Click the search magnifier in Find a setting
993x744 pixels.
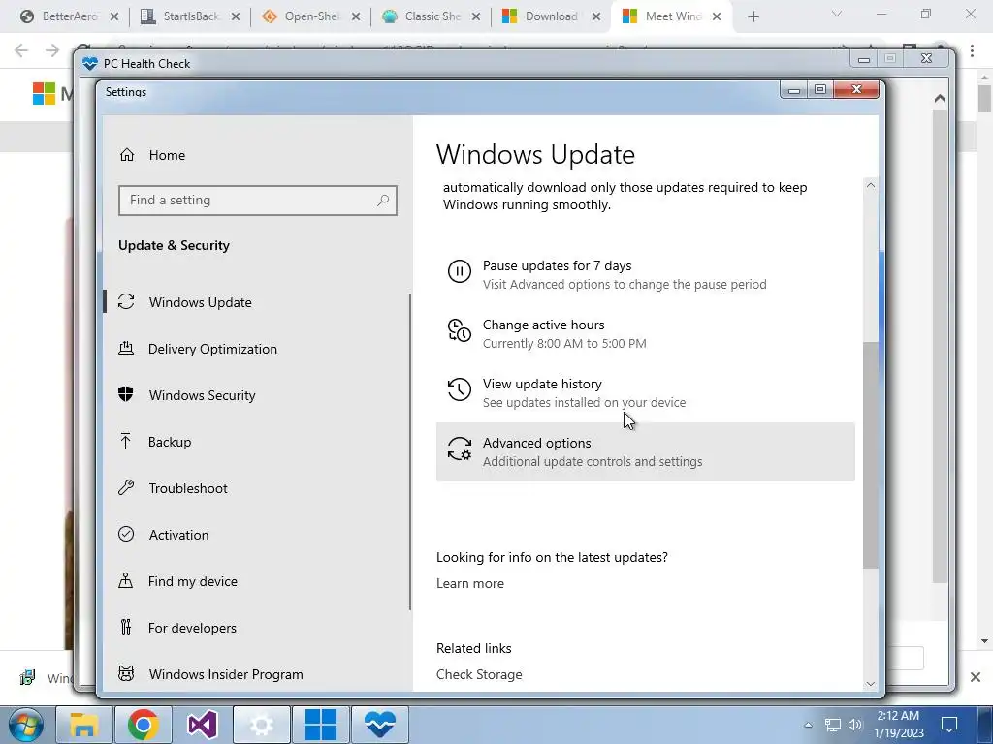click(382, 200)
